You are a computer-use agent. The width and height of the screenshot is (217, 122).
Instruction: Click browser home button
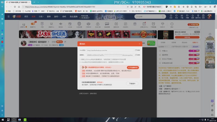click(19, 7)
